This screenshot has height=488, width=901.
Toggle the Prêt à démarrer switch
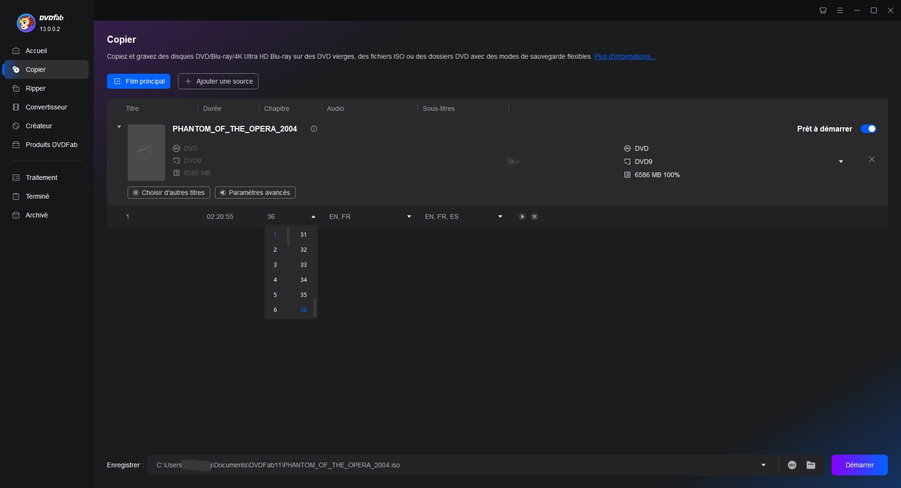point(868,129)
